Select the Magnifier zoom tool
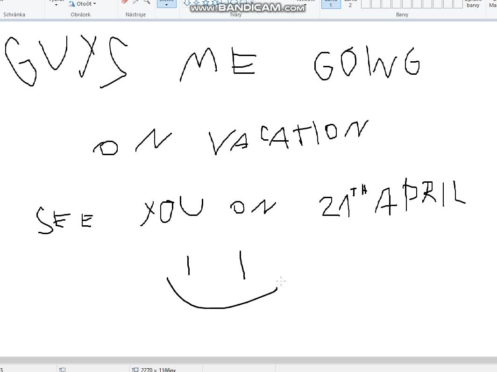Viewport: 497px width, 372px height. (147, 1)
